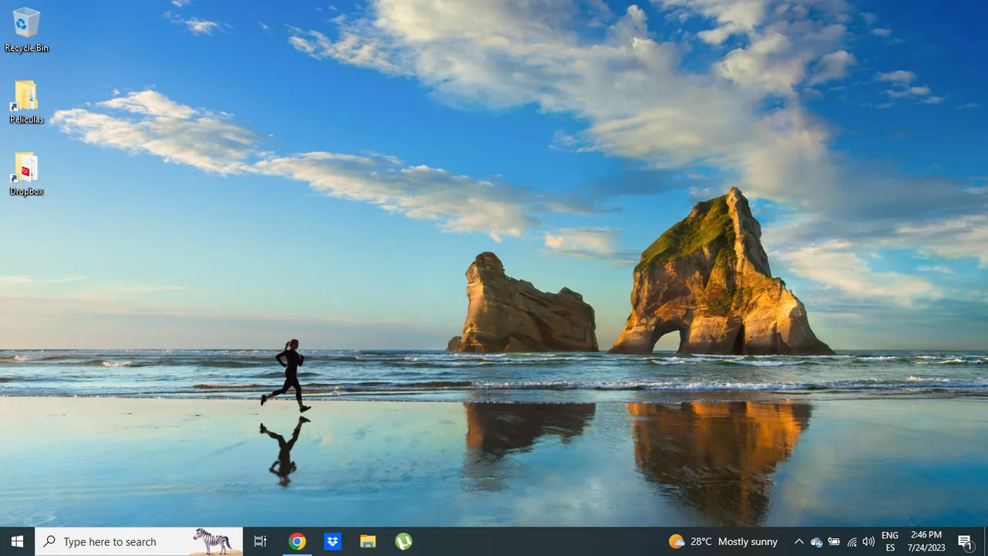Open File Explorer from the taskbar
Viewport: 988px width, 556px height.
(368, 541)
